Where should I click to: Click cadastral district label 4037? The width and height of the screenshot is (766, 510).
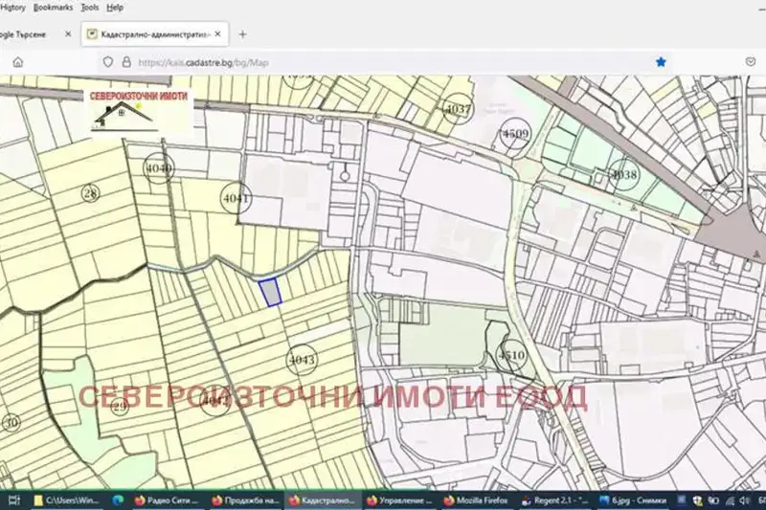point(459,109)
